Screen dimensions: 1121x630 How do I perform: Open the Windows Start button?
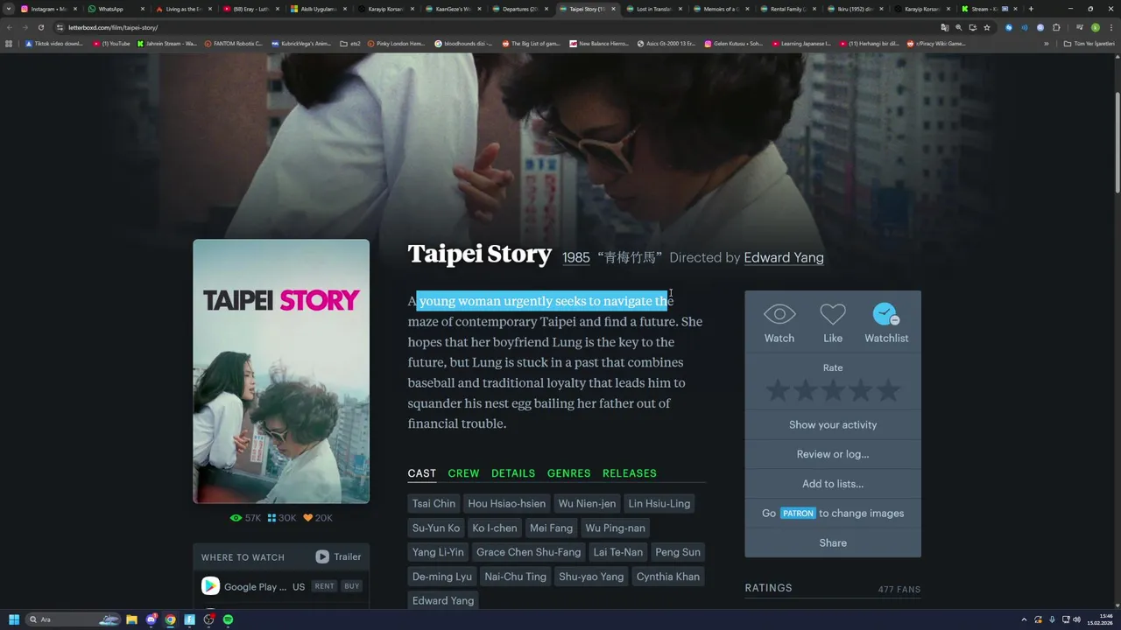pos(14,619)
